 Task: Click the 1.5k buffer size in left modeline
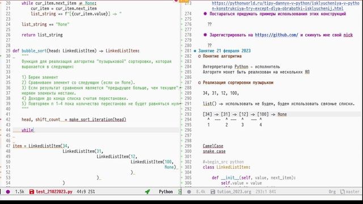point(20,192)
